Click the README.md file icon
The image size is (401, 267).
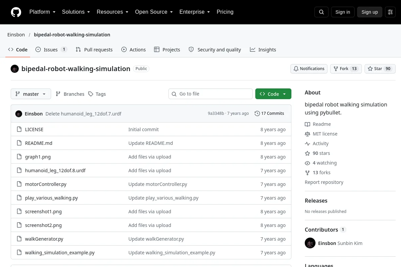coord(19,143)
